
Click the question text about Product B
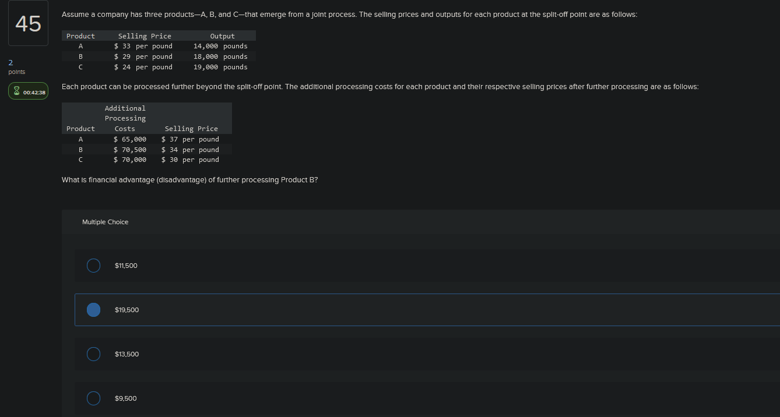point(190,179)
